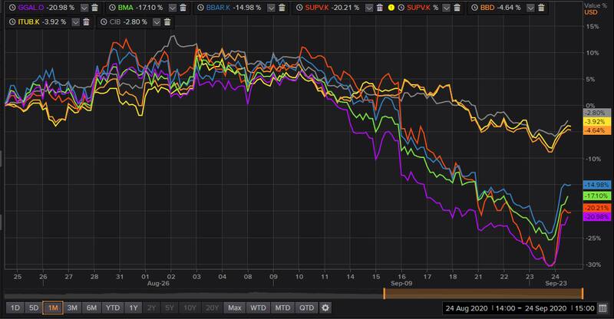
Task: Delete the GGAL.O series with trash icon
Action: click(94, 7)
